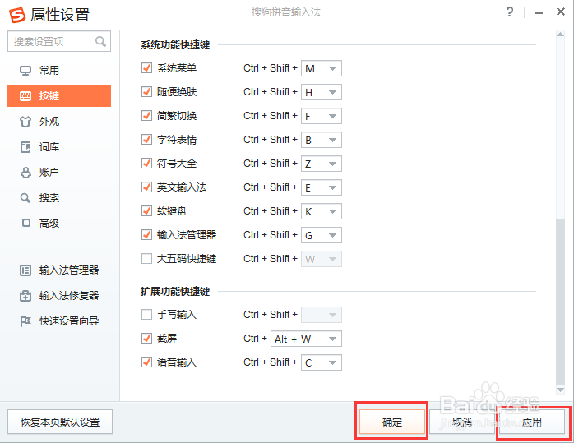The height and width of the screenshot is (443, 574).
Task: Switch to the 外观 tab
Action: 59,122
